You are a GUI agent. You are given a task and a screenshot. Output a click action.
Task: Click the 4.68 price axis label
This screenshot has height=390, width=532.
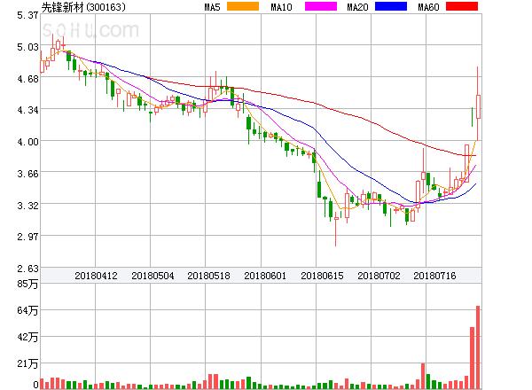[x=27, y=79]
